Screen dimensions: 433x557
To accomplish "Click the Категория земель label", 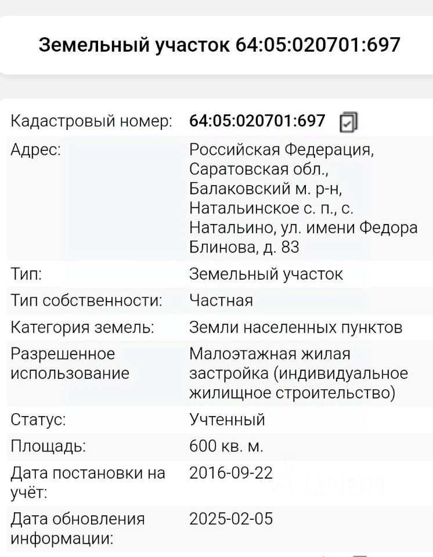I will [x=82, y=327].
